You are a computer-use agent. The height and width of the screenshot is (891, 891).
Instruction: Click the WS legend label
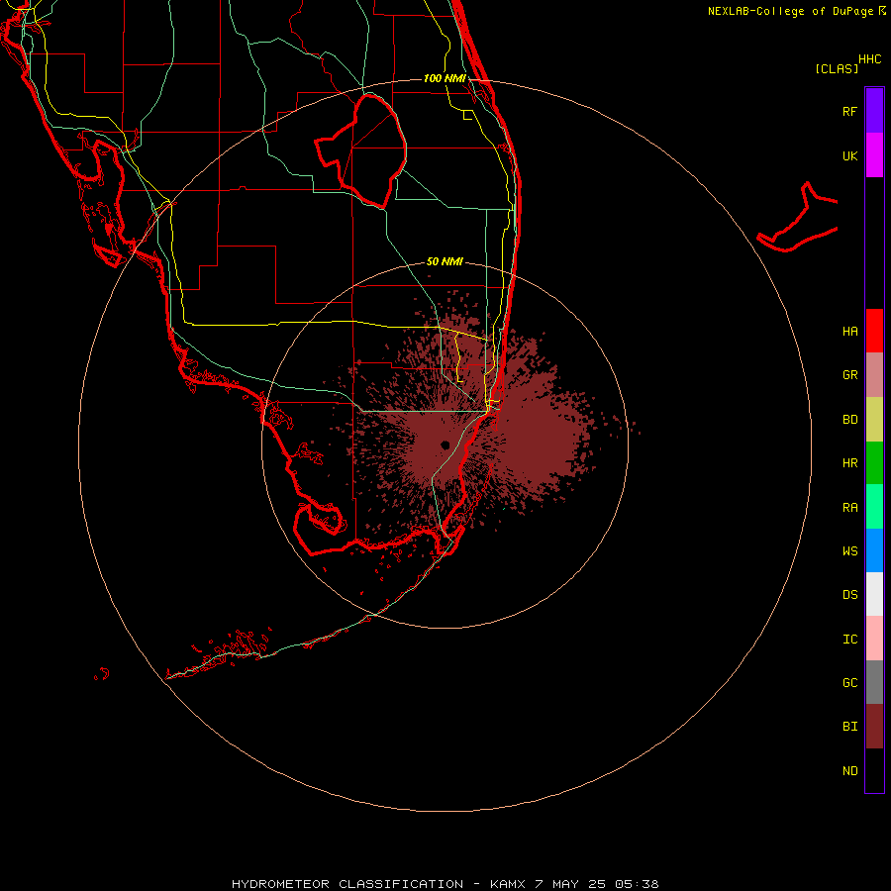[x=849, y=551]
